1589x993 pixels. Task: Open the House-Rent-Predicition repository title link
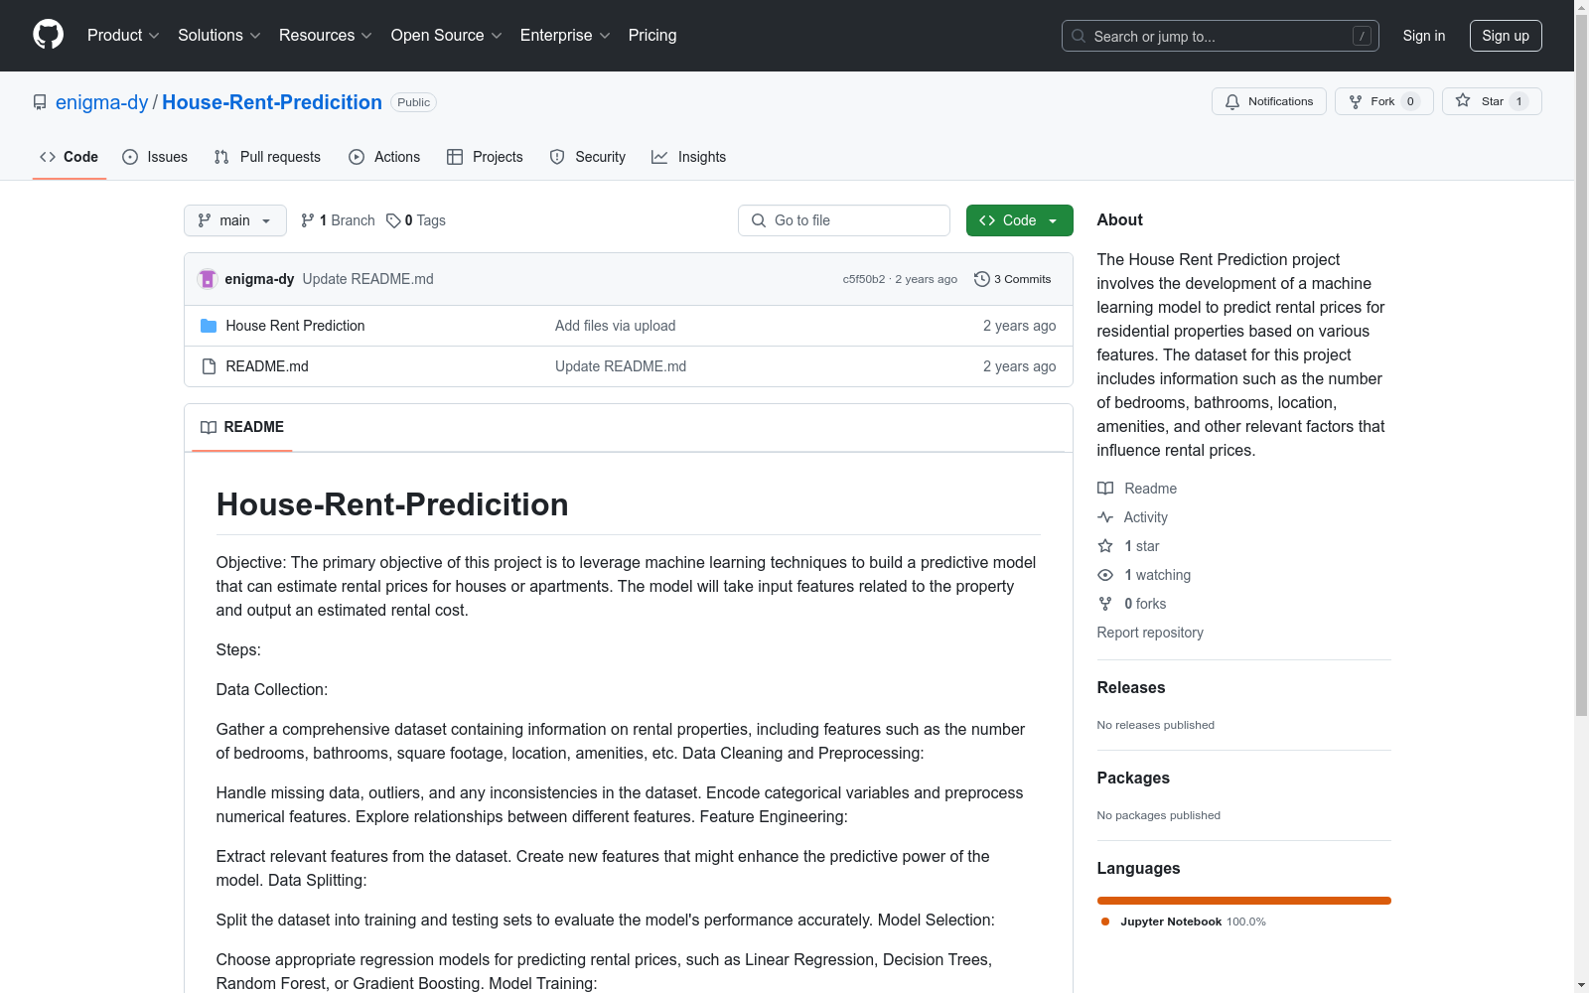(272, 102)
